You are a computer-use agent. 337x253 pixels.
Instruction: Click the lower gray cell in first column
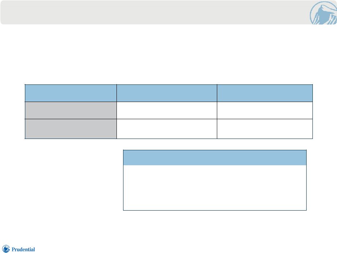(x=71, y=129)
